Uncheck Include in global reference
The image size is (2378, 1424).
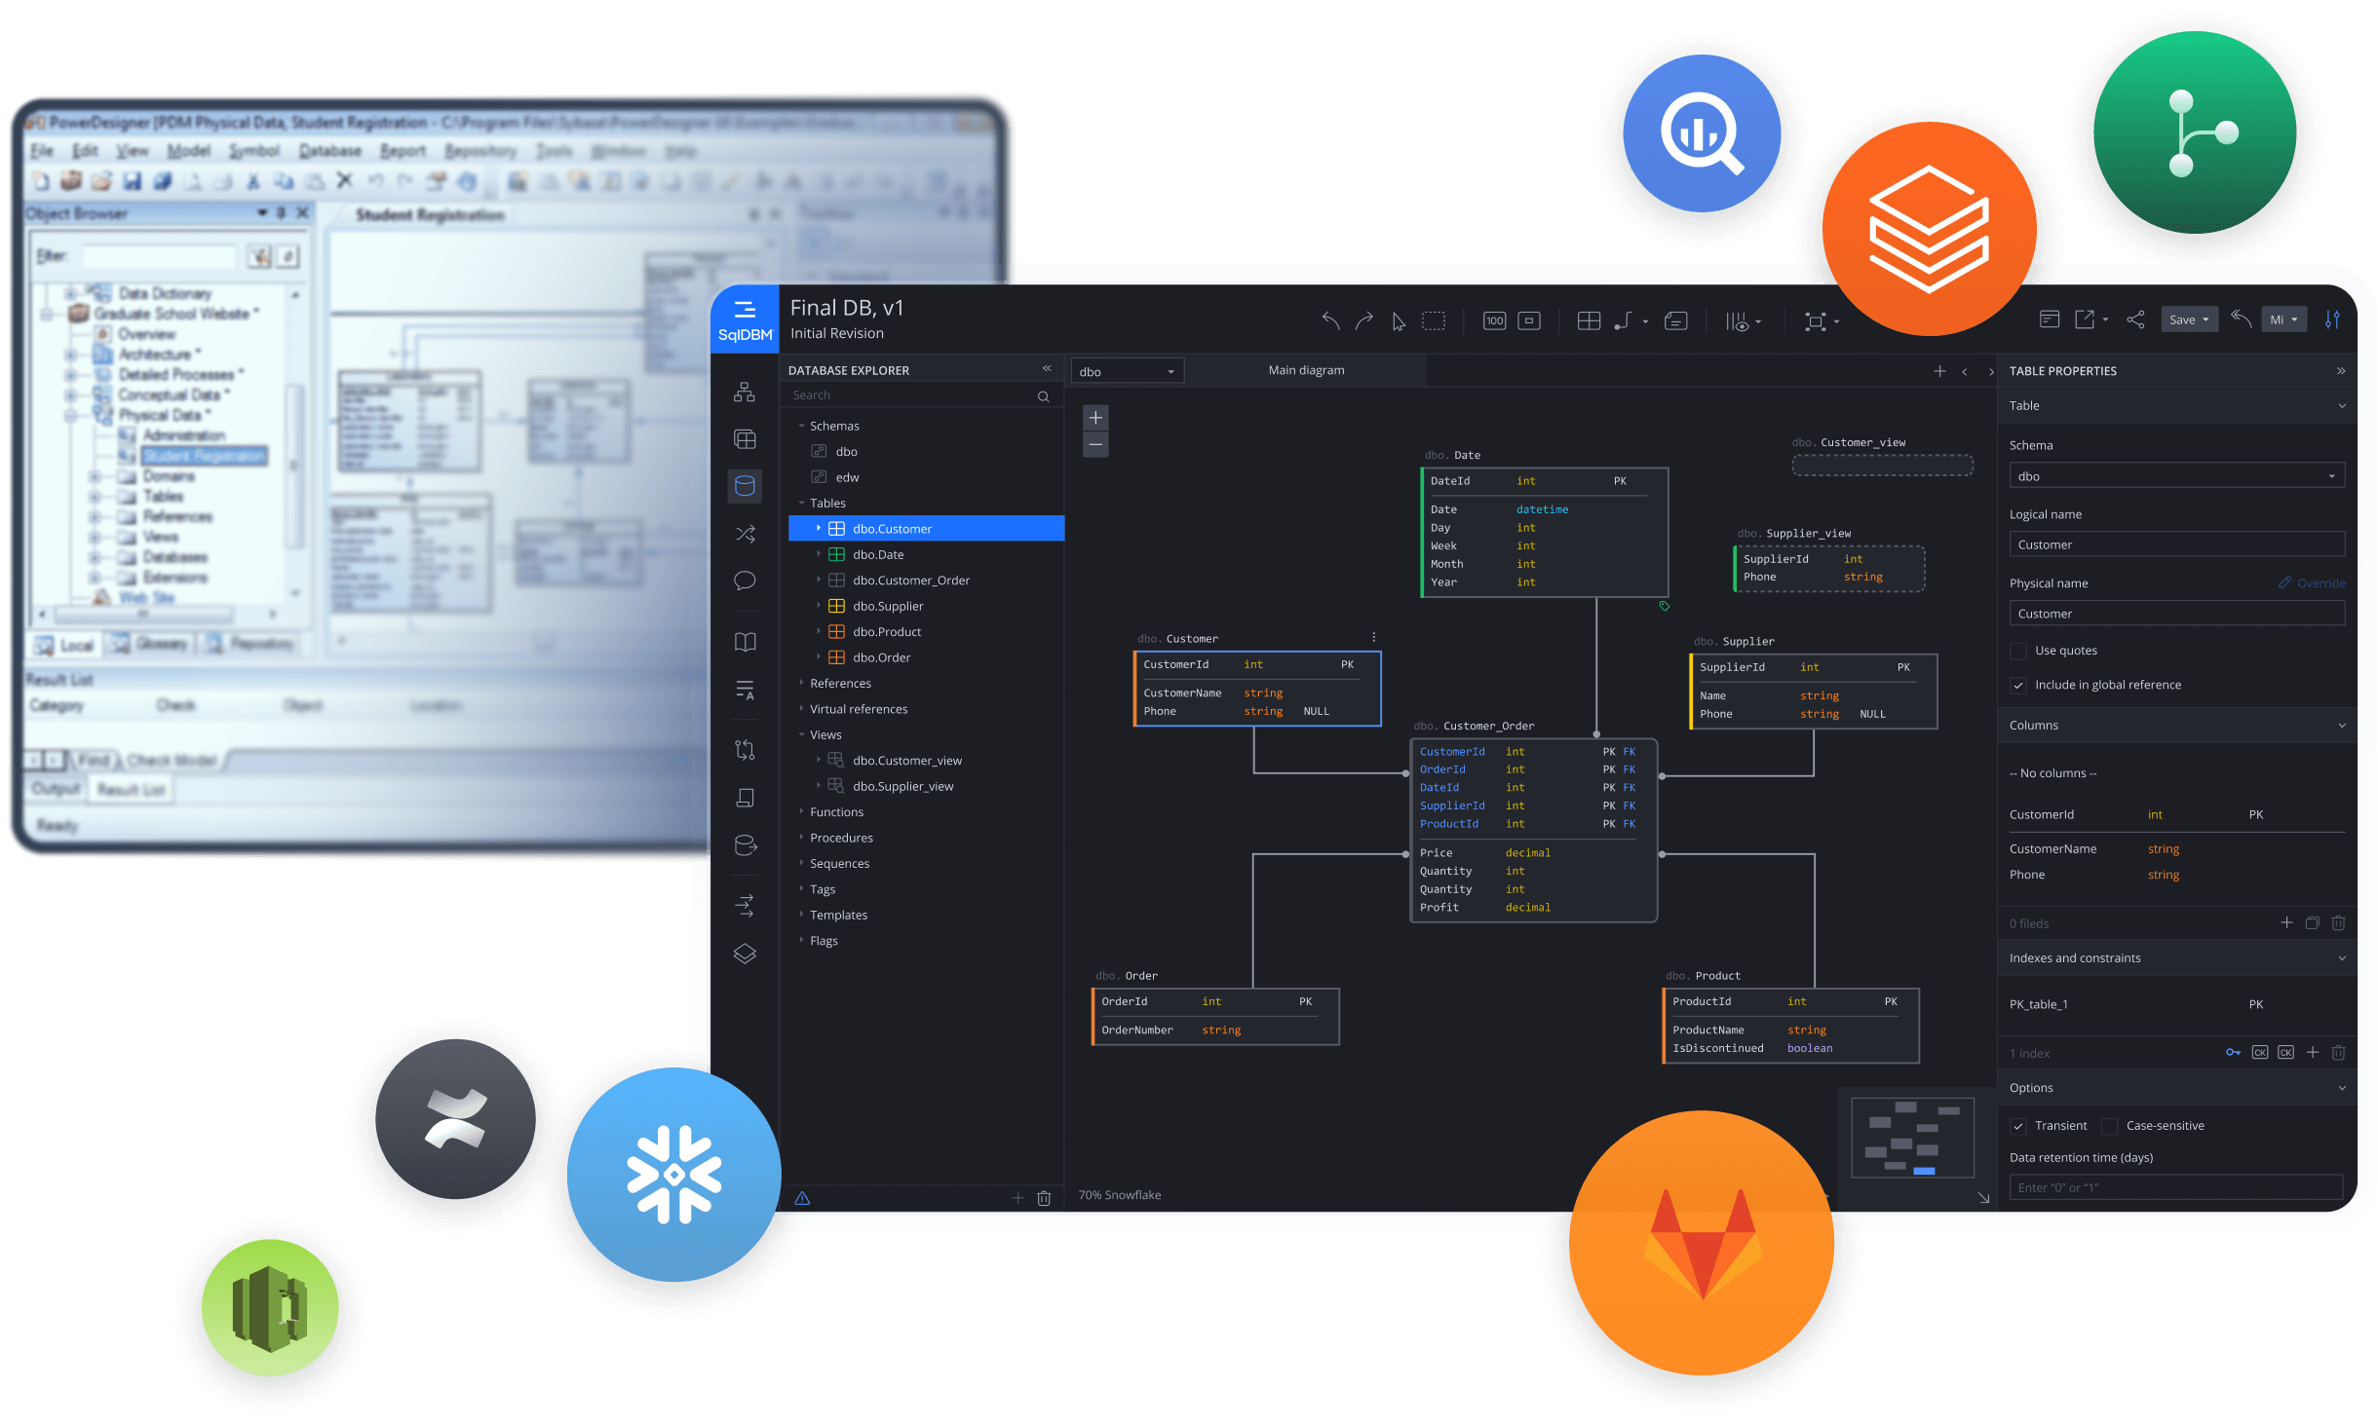pos(2017,685)
